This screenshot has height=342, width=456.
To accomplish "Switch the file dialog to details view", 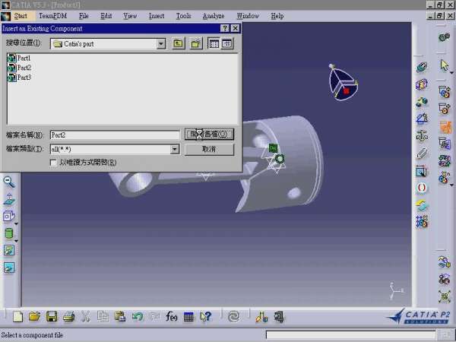I will [x=226, y=44].
